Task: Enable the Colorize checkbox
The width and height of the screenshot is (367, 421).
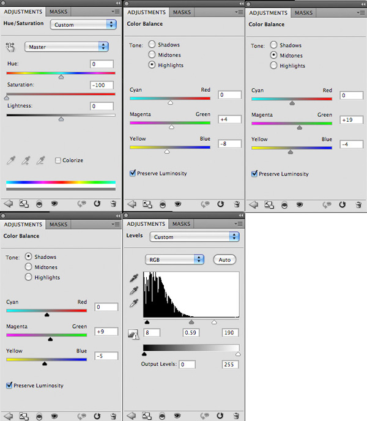Action: coord(58,160)
